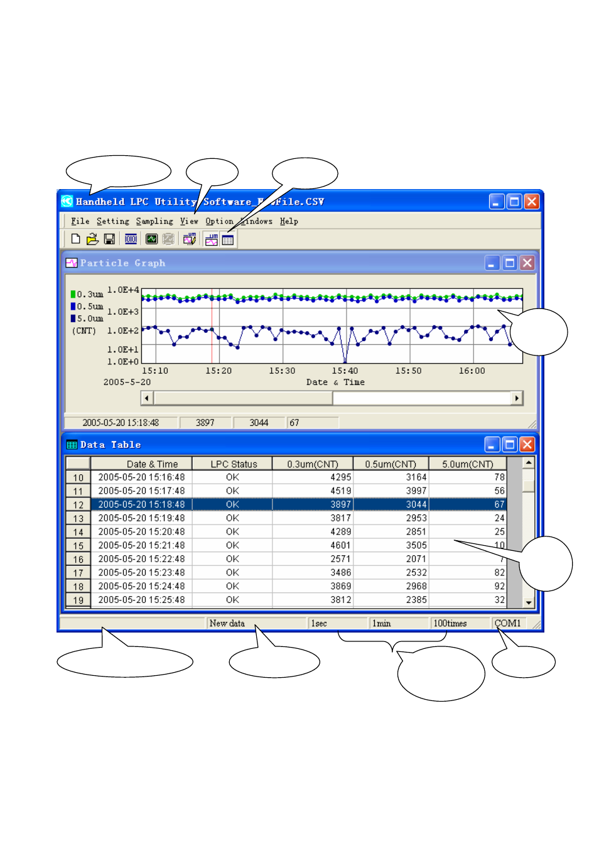Click cell 2005-05-20 15:16:48
This screenshot has height=848, width=599.
[141, 477]
